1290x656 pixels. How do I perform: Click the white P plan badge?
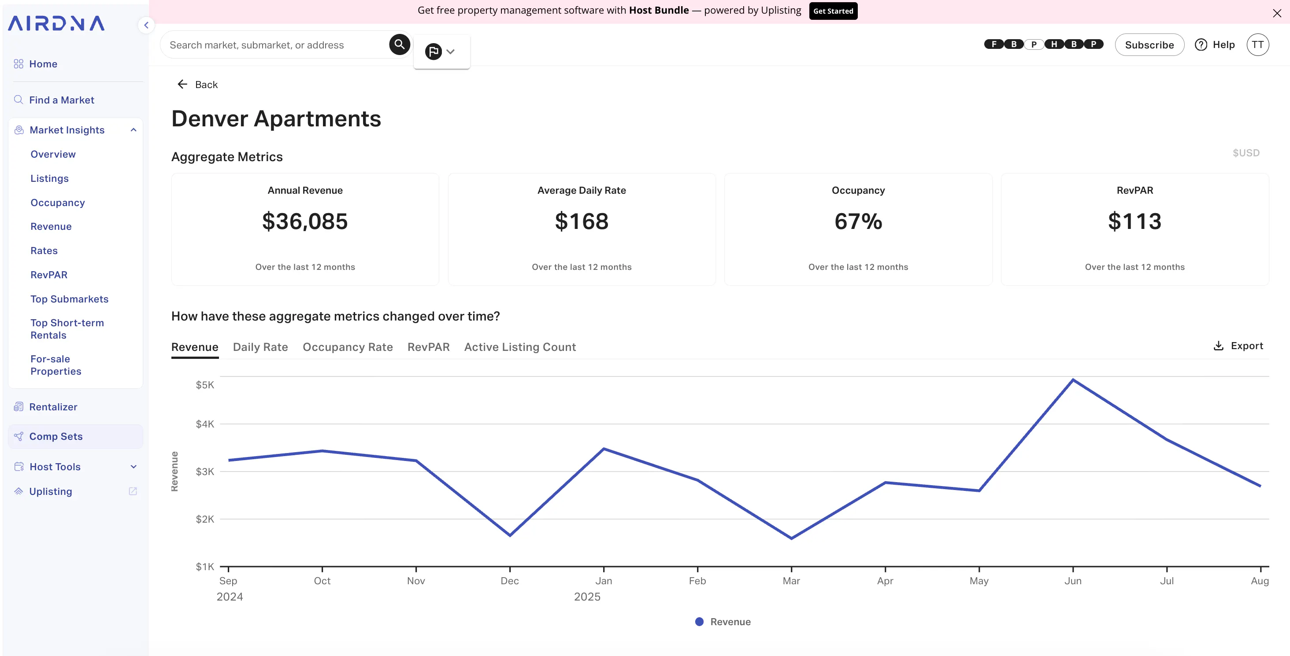click(1034, 44)
